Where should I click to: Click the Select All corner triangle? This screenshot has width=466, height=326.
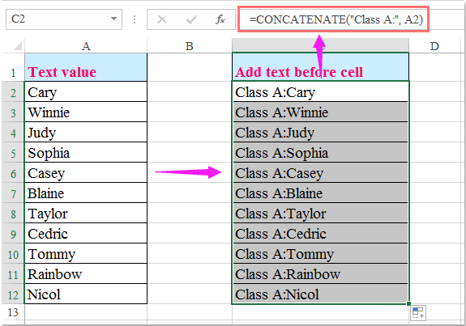coord(17,46)
